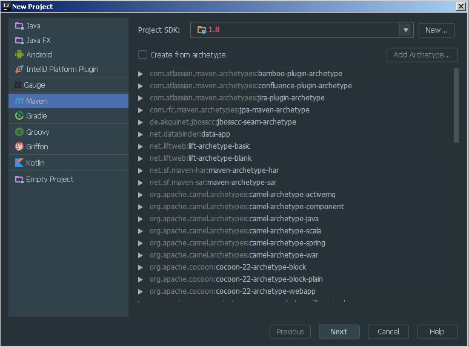Select camel-archetype-spring text row

click(x=238, y=243)
